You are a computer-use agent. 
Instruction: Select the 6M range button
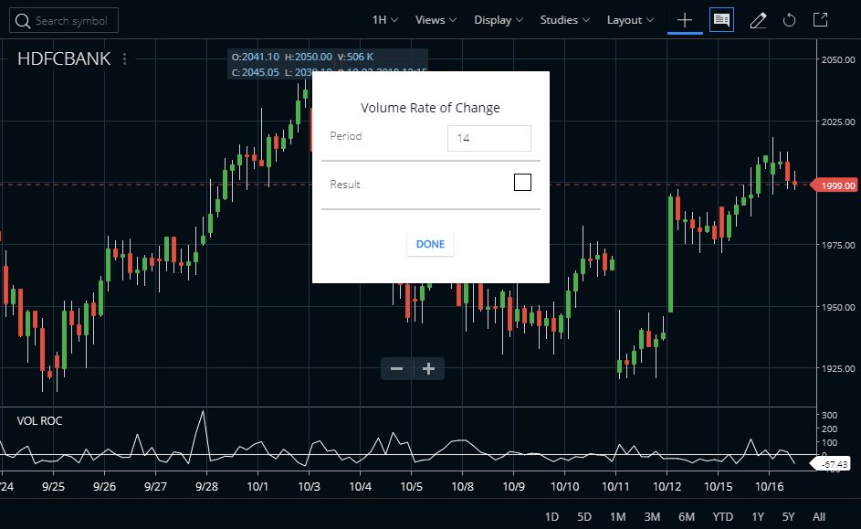tap(687, 517)
